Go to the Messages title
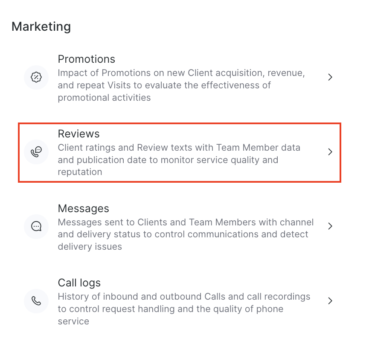The height and width of the screenshot is (356, 372). 84,208
